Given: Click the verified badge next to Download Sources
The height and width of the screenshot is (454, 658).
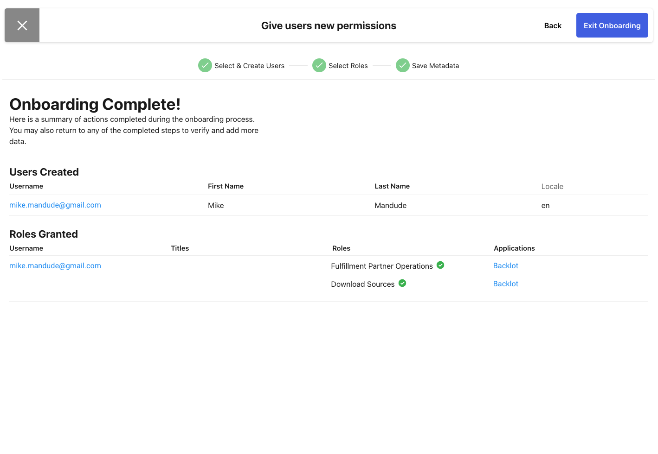Looking at the screenshot, I should pyautogui.click(x=402, y=283).
